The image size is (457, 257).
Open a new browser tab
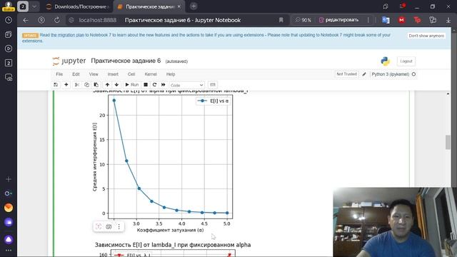pyautogui.click(x=194, y=6)
